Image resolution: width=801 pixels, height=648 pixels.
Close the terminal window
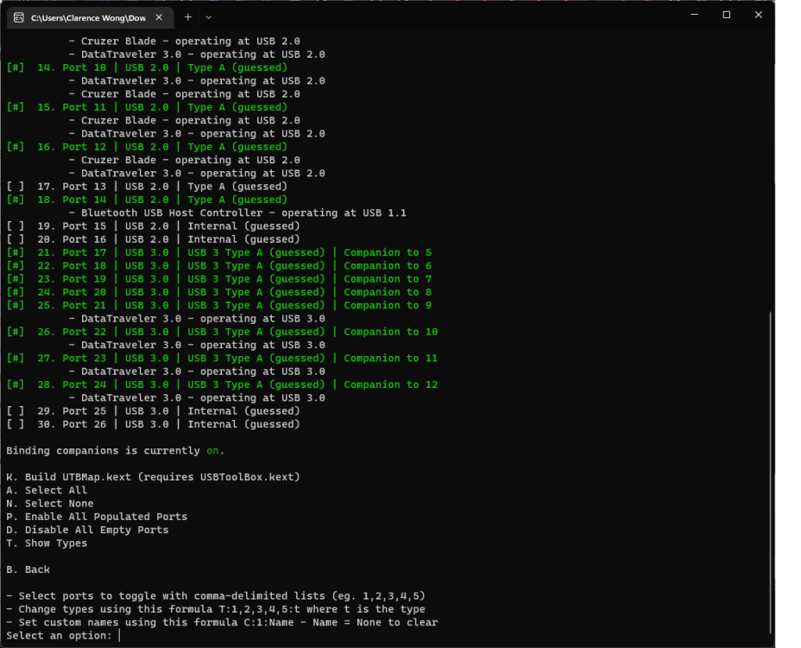pyautogui.click(x=759, y=15)
